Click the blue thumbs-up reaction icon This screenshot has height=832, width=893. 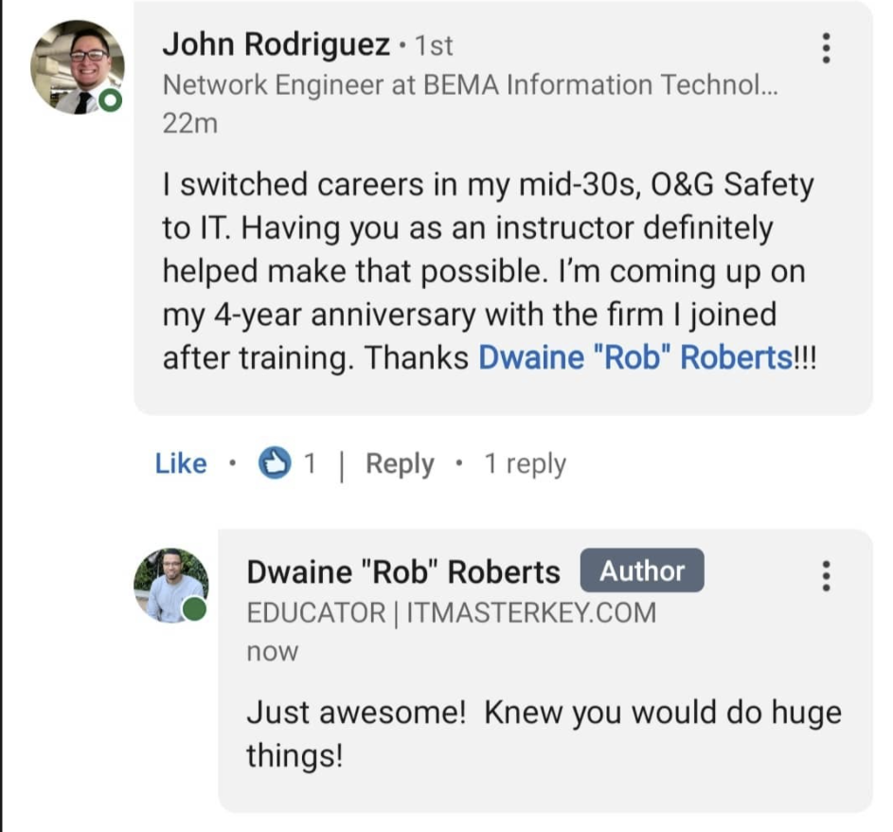275,462
